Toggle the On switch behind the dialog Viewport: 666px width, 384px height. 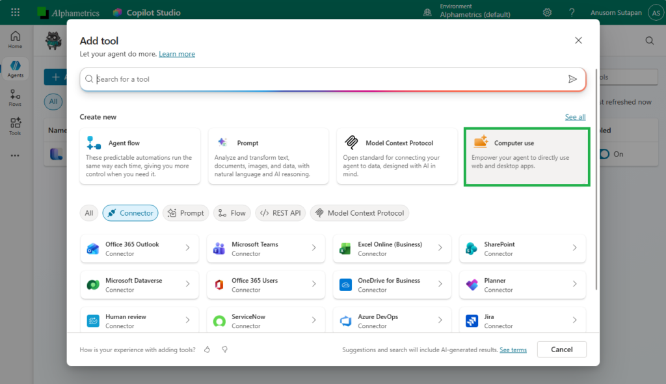pyautogui.click(x=605, y=154)
